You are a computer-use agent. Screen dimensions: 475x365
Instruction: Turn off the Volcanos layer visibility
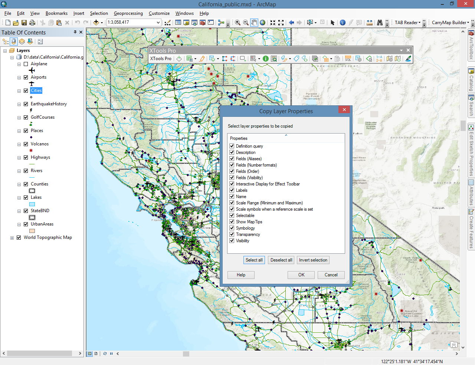click(26, 144)
